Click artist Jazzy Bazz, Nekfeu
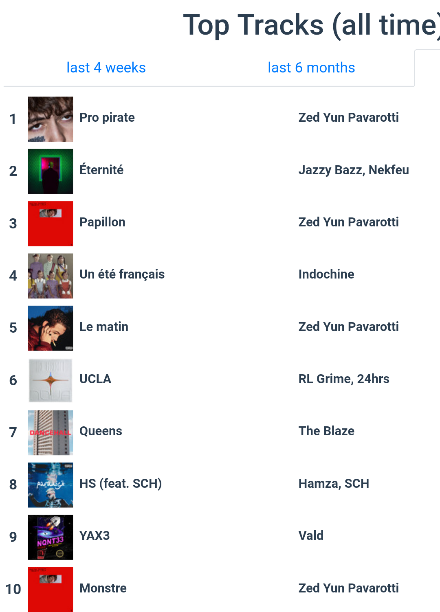The image size is (440, 612). (x=354, y=170)
